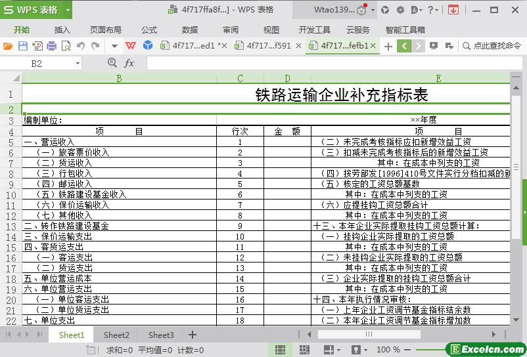The image size is (527, 357).
Task: Open the 智能工具箱 ribbon tab
Action: 405,30
